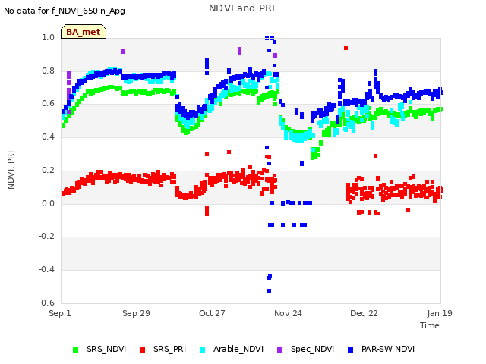Click the purple Spec_NDVI legend swatch
The image size is (486, 364).
(x=279, y=350)
